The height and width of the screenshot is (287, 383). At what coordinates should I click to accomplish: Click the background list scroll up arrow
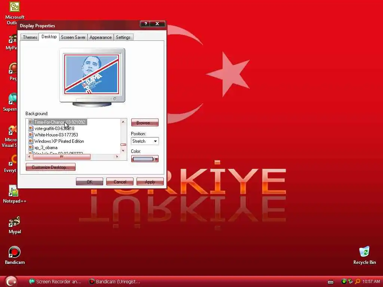click(123, 121)
